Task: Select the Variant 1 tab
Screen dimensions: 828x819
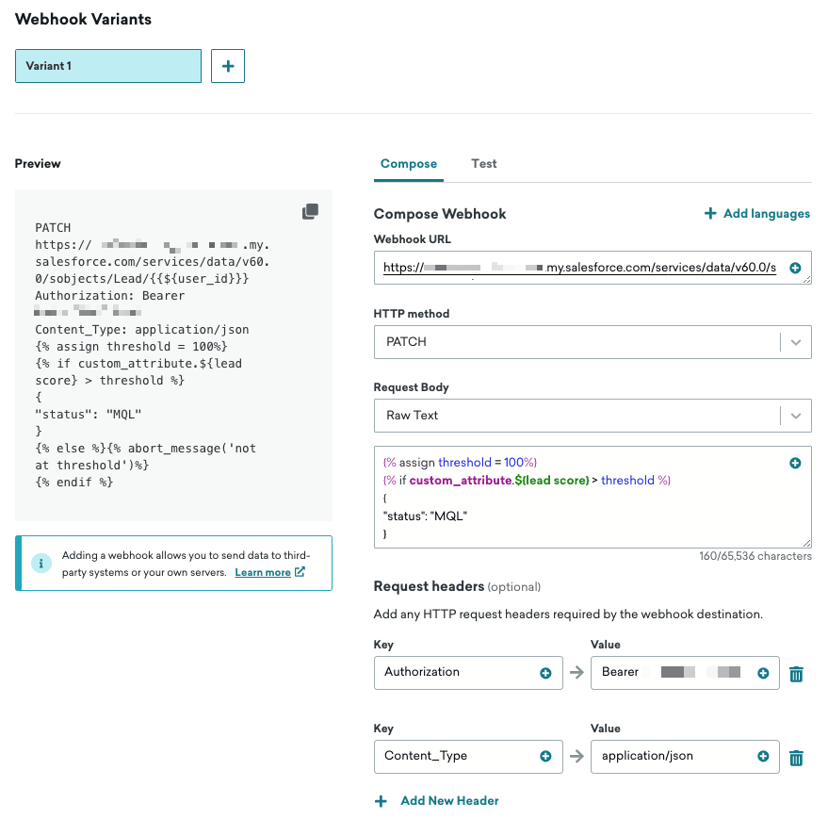Action: pyautogui.click(x=108, y=66)
